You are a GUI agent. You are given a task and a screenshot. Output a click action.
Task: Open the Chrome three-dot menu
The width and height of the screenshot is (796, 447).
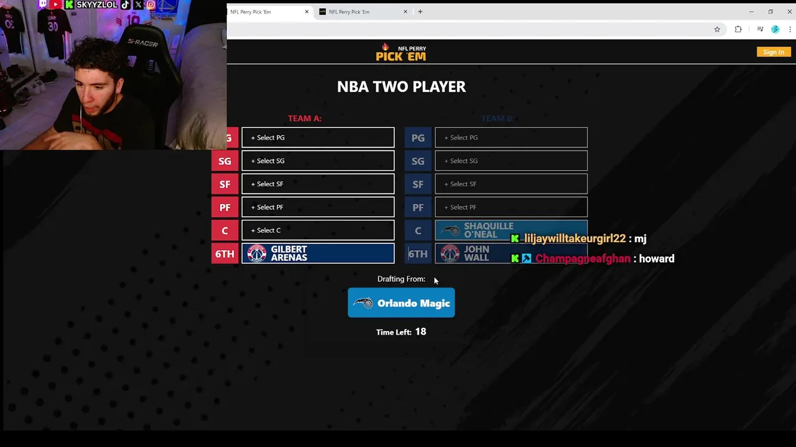click(x=790, y=29)
